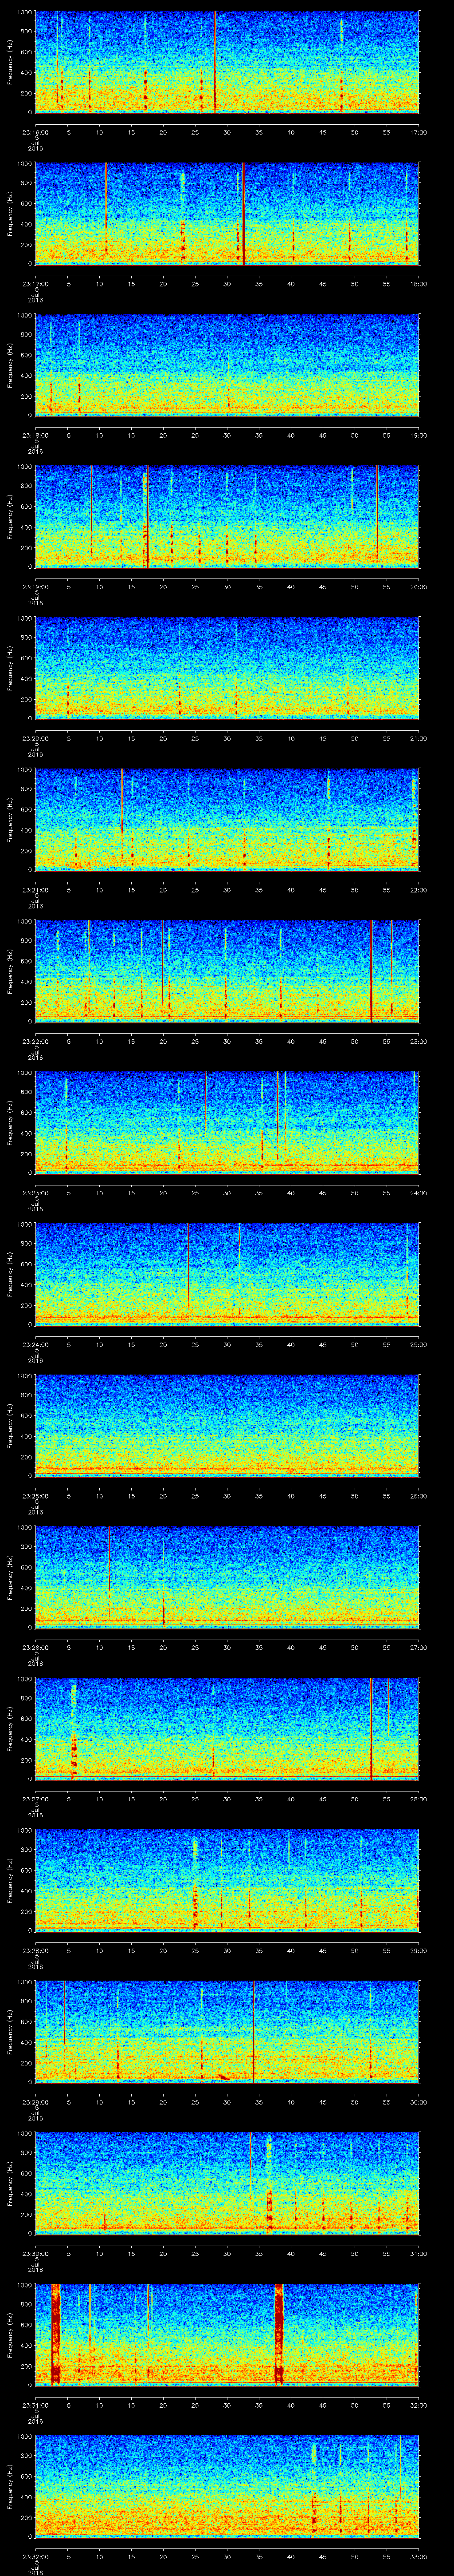This screenshot has height=2576, width=454.
Task: Open the spectrogram panel beginning at 23:20:00
Action: [x=227, y=668]
